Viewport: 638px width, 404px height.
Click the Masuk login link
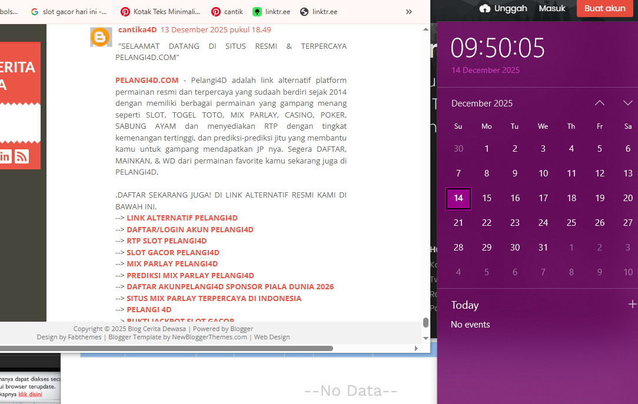click(551, 8)
